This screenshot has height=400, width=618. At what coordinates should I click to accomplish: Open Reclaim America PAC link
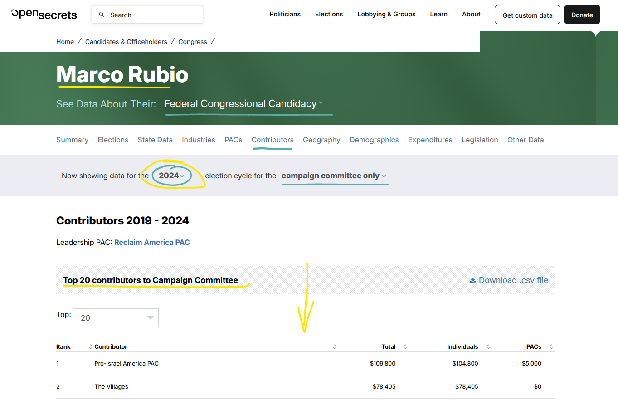152,243
